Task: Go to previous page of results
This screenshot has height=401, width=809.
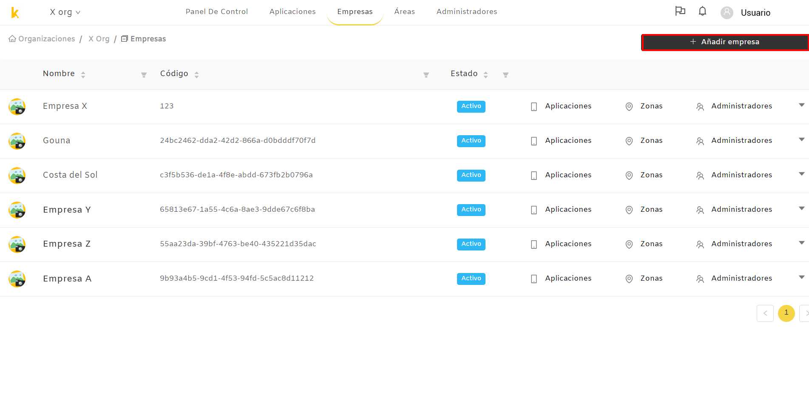Action: click(x=765, y=313)
